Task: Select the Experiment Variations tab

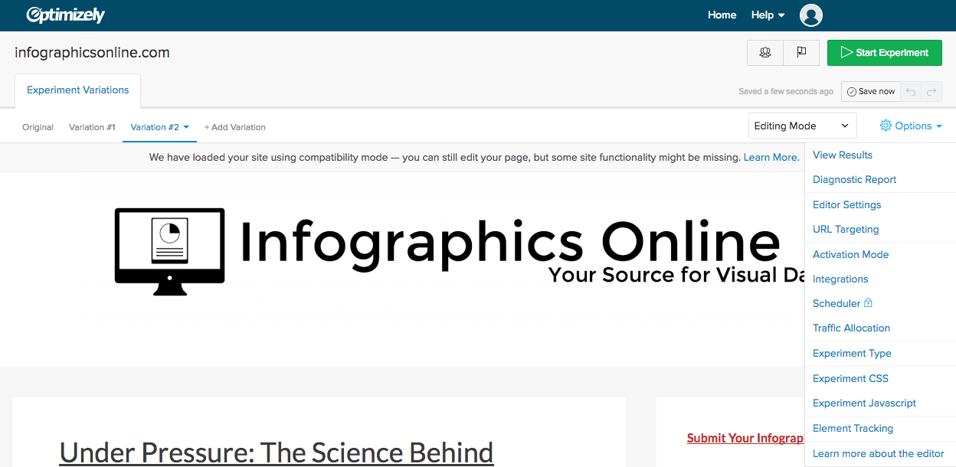Action: pos(78,90)
